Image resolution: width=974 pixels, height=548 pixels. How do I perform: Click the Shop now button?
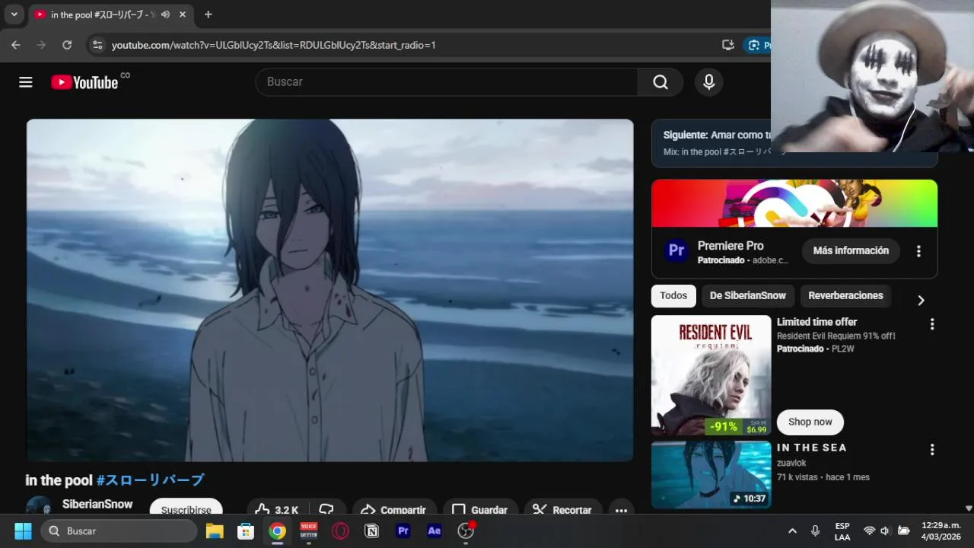tap(810, 422)
